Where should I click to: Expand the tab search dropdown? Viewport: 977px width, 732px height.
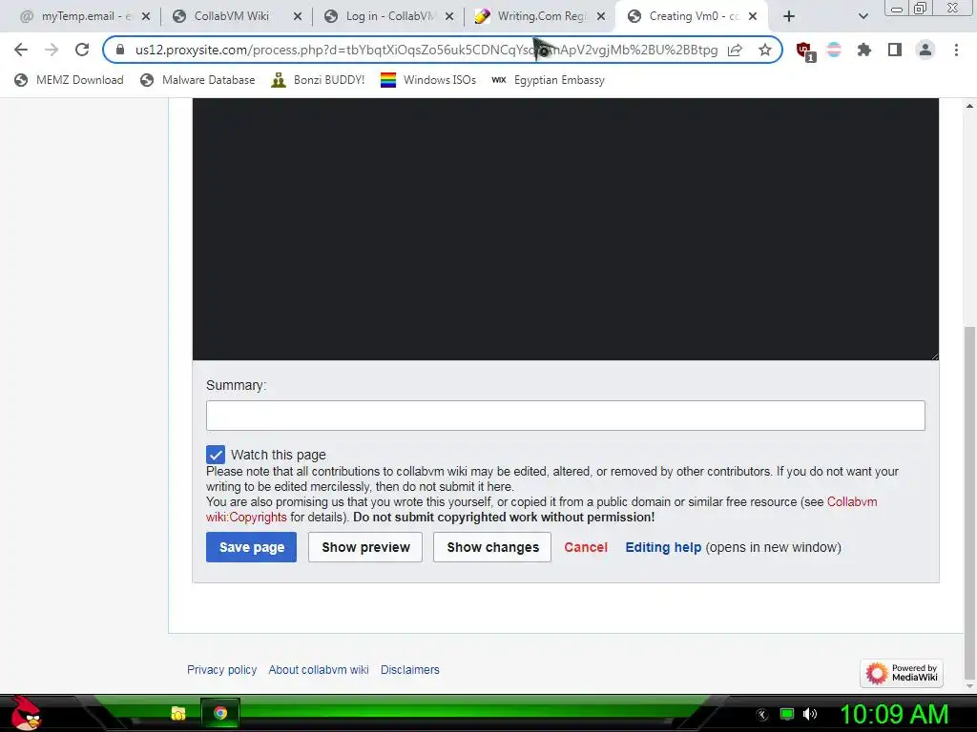click(x=863, y=17)
